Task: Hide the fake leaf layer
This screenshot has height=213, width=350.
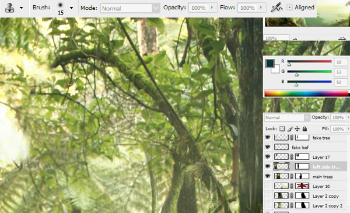Action: click(x=268, y=146)
